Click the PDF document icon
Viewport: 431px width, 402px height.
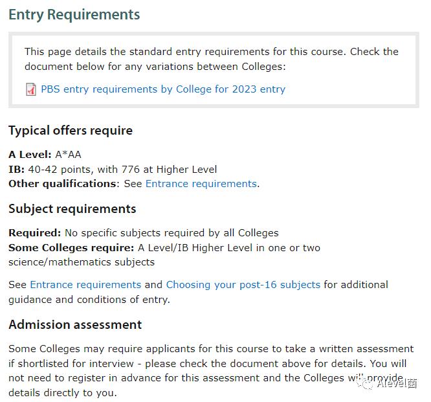point(31,89)
